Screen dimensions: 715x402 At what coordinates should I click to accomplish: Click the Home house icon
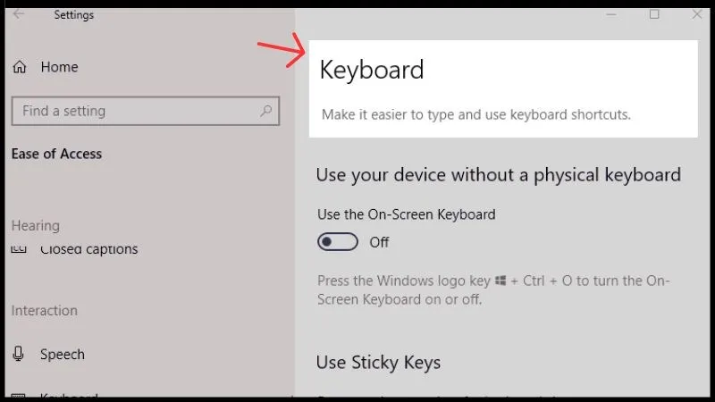coord(20,67)
